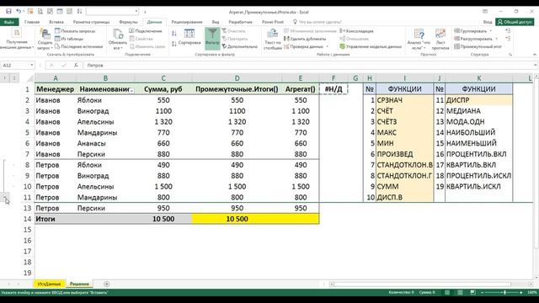This screenshot has height=303, width=539.
Task: Click Удалить дубликаты in the ribbon
Action: [x=305, y=39]
